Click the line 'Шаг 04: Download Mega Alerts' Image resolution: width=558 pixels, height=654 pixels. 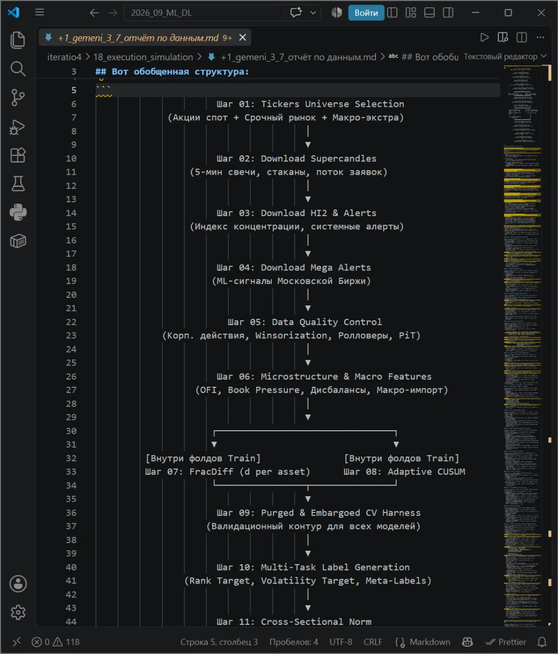tap(294, 267)
